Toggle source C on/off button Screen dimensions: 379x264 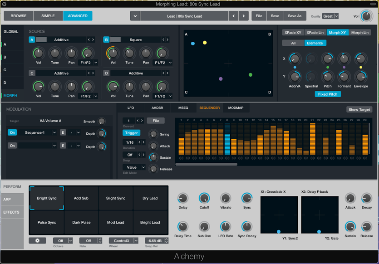coord(32,73)
